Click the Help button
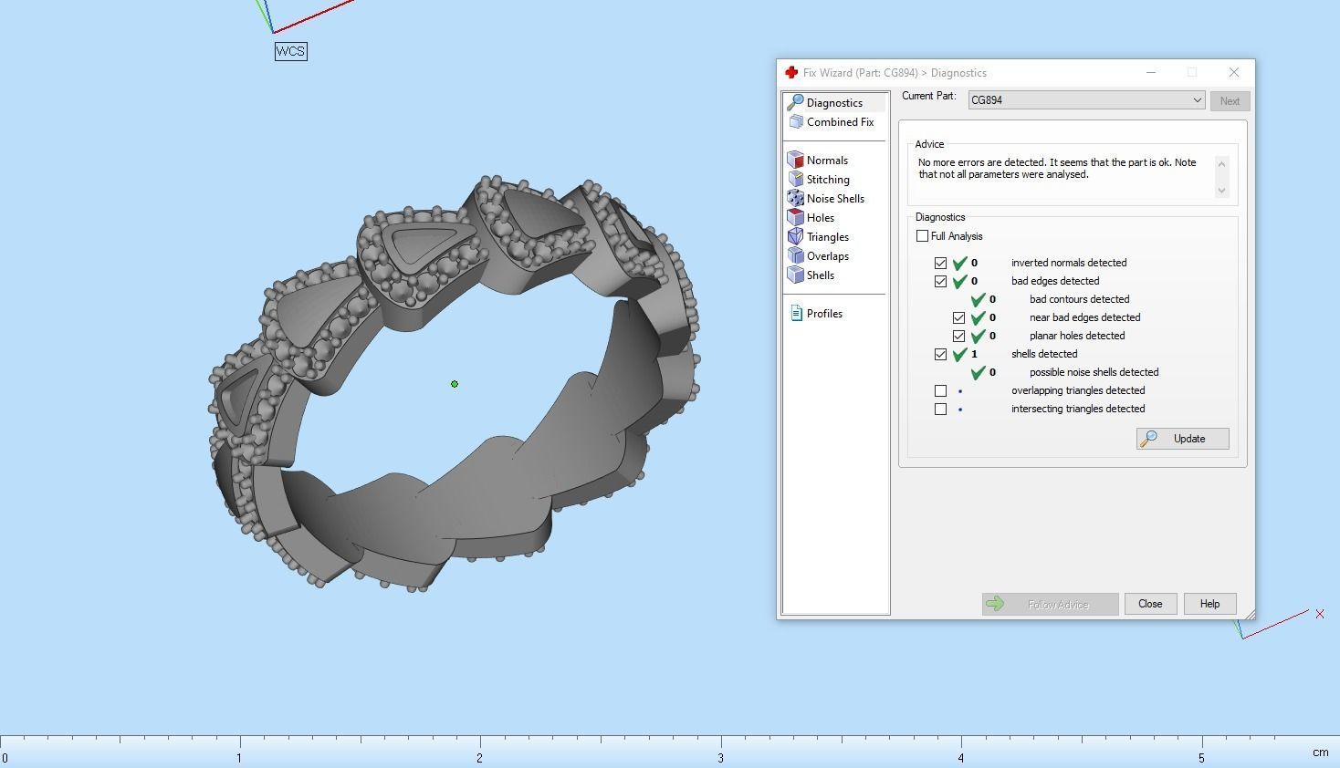Viewport: 1340px width, 768px height. coord(1209,604)
